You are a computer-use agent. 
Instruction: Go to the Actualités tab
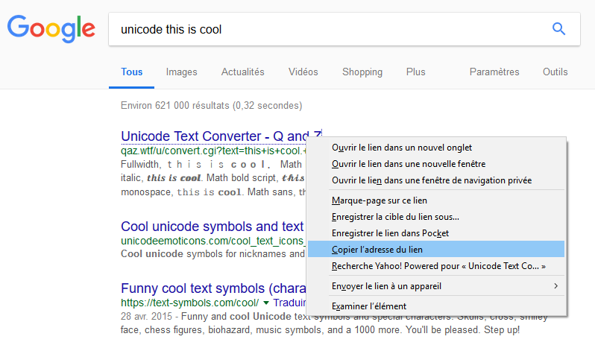(242, 72)
